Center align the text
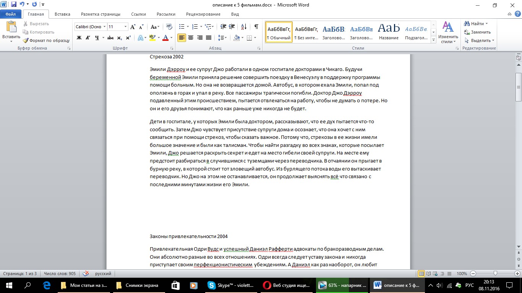Screen dimensions: 522x293 [x=190, y=38]
